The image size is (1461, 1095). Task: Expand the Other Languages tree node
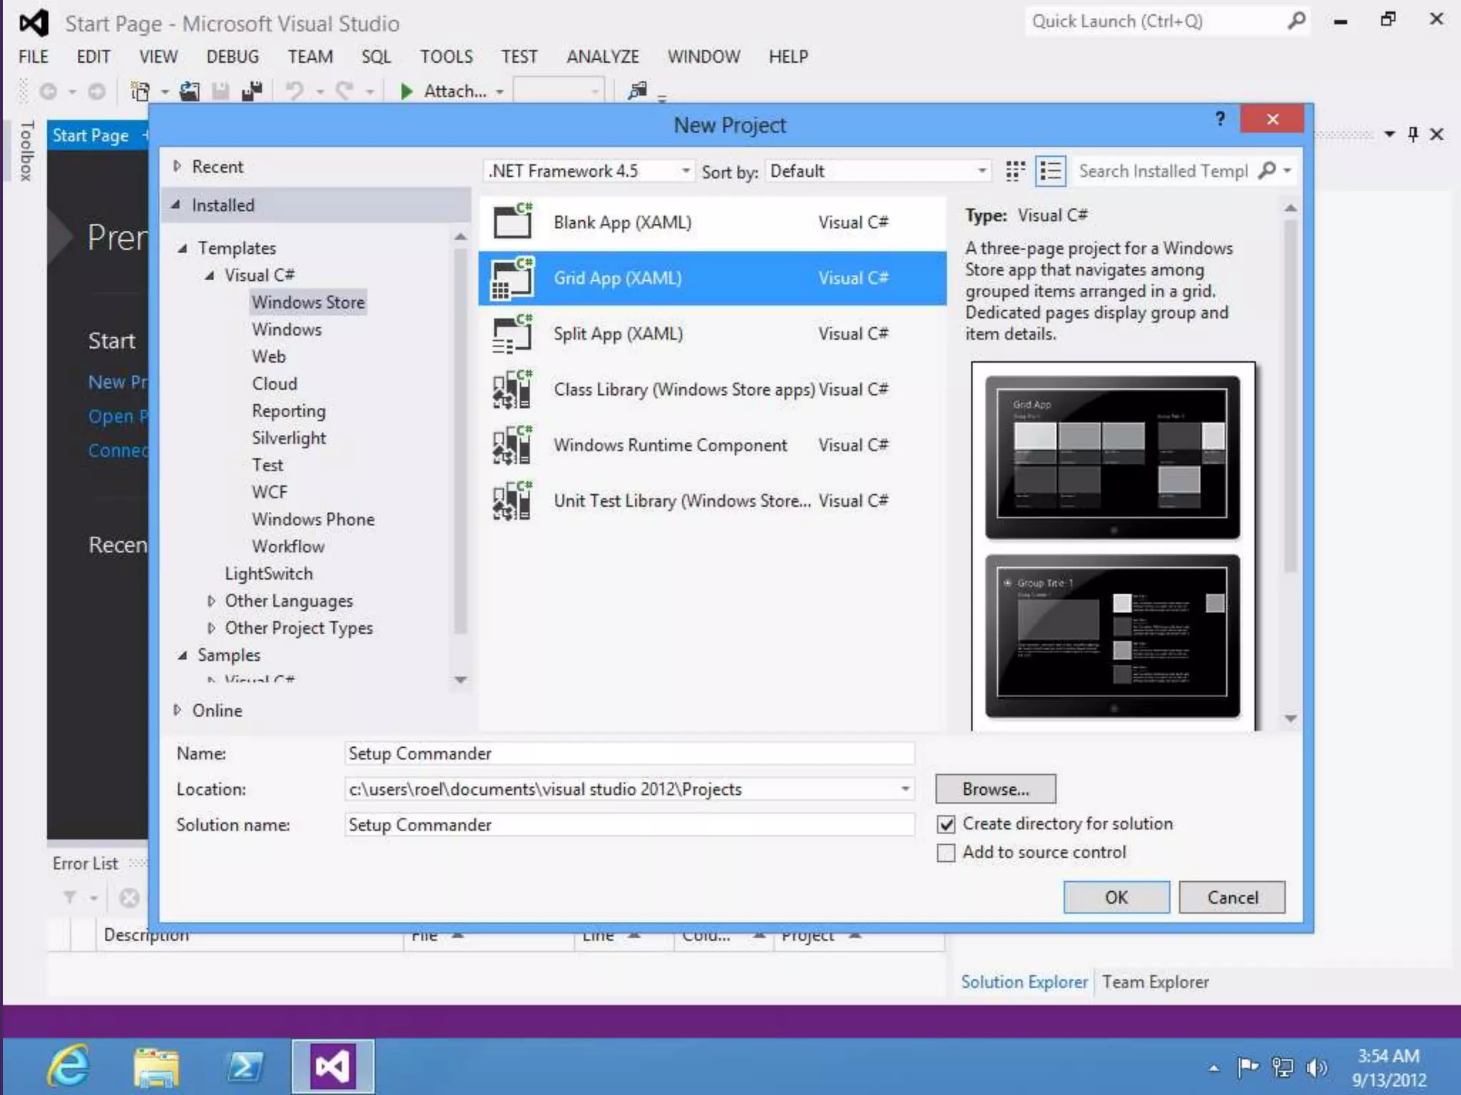click(x=211, y=601)
